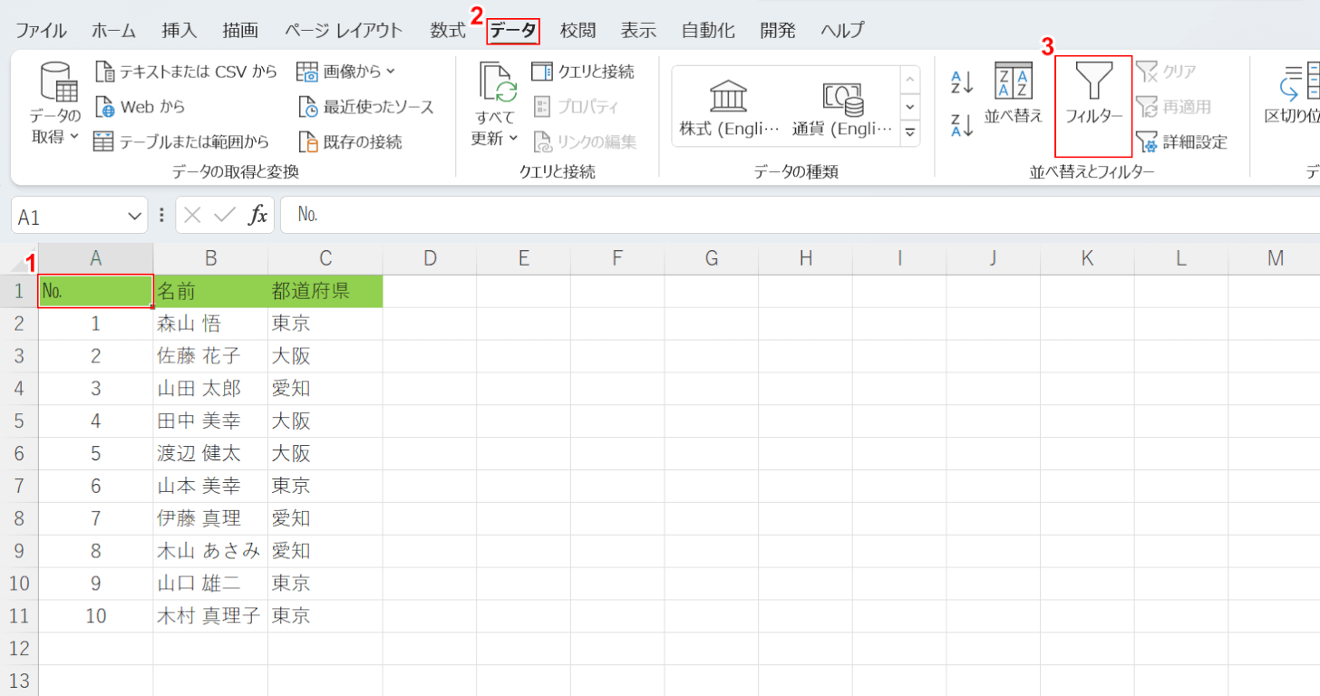This screenshot has height=696, width=1320.
Task: Import from テキストまたは CSV から
Action: tap(186, 71)
